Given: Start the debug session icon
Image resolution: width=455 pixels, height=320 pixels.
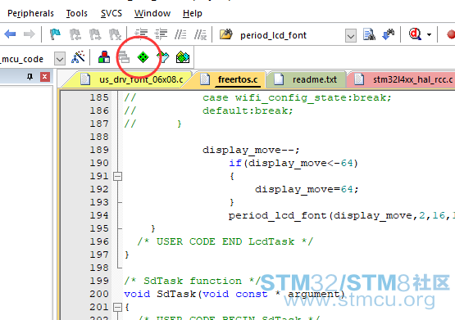Looking at the screenshot, I should pyautogui.click(x=416, y=34).
